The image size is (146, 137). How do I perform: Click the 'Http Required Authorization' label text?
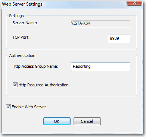tap(43, 85)
